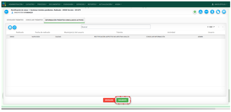Click the Usuario column header

[x=211, y=32]
